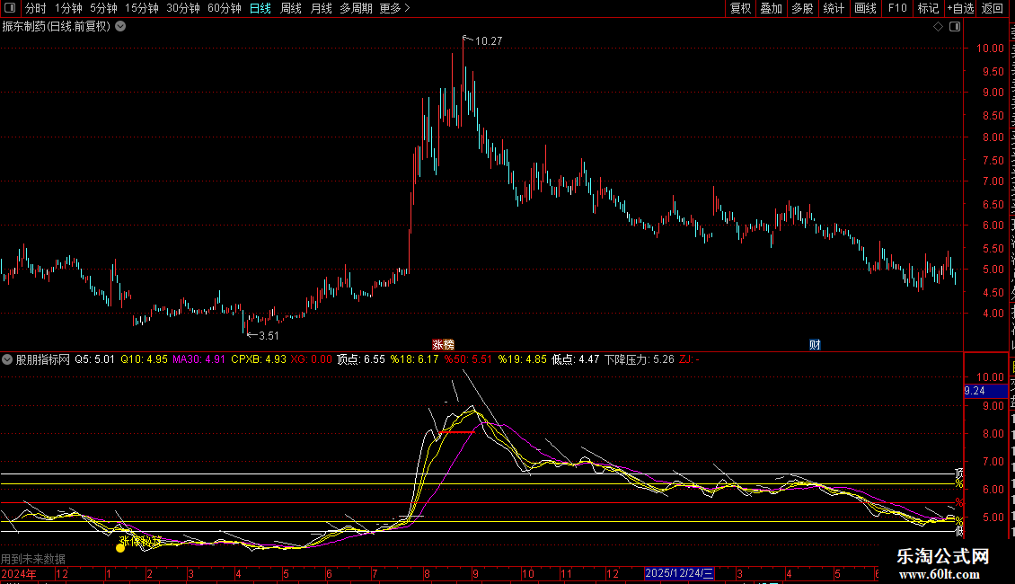Switch to 30分钟 period
The width and height of the screenshot is (1015, 584).
[183, 8]
